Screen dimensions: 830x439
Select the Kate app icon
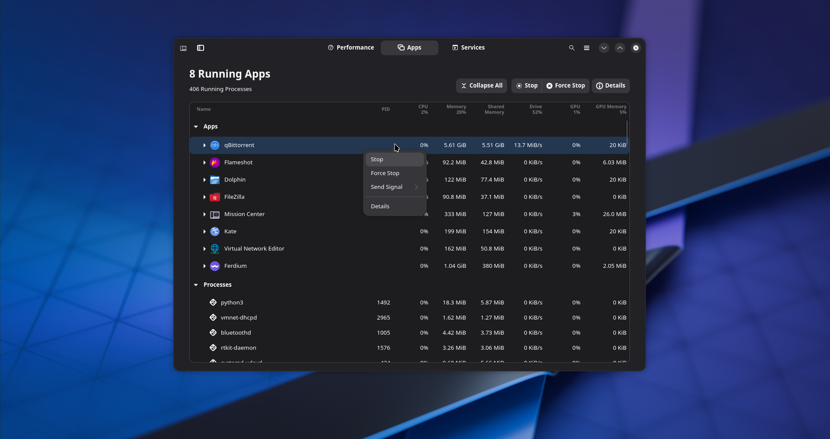(215, 231)
